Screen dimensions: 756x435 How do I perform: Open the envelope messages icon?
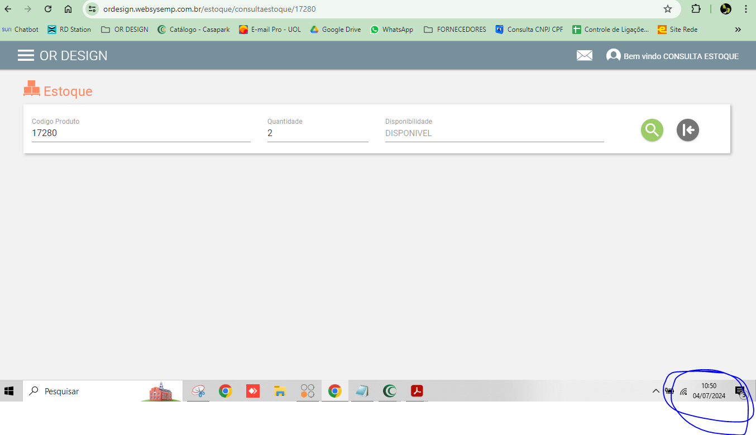click(x=584, y=56)
